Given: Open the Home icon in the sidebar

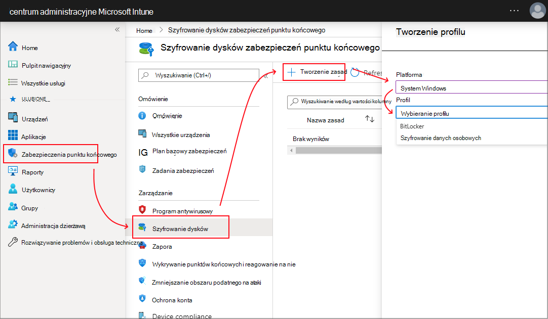Looking at the screenshot, I should tap(13, 47).
